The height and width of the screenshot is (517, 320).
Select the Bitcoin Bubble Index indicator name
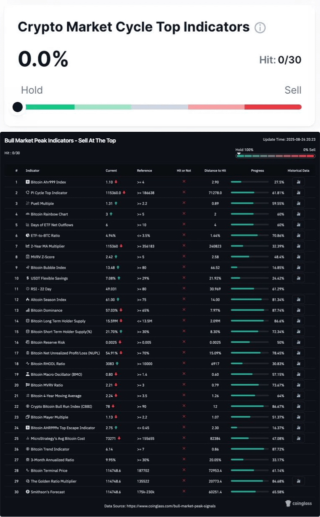(48, 268)
